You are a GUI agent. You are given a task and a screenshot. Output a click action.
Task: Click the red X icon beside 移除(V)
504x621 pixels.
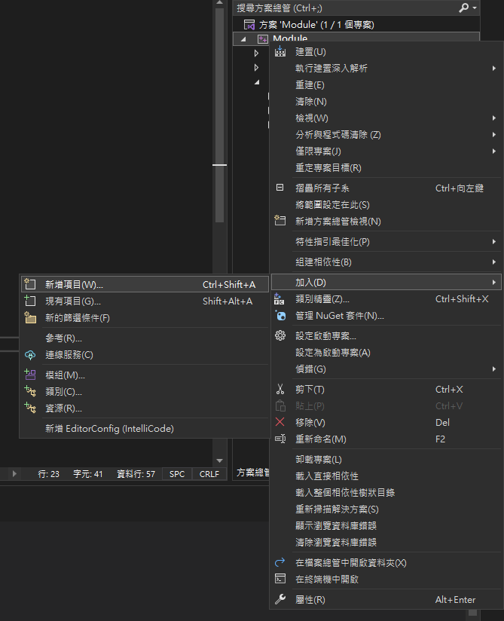tap(280, 422)
